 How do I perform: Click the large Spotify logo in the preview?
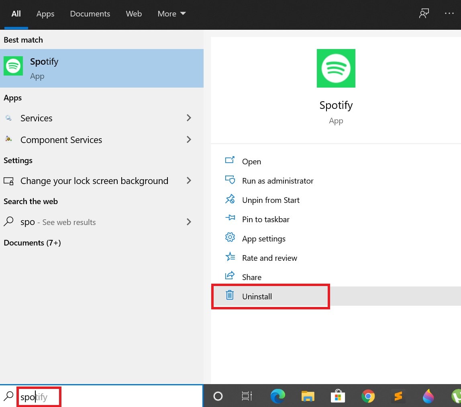coord(336,68)
